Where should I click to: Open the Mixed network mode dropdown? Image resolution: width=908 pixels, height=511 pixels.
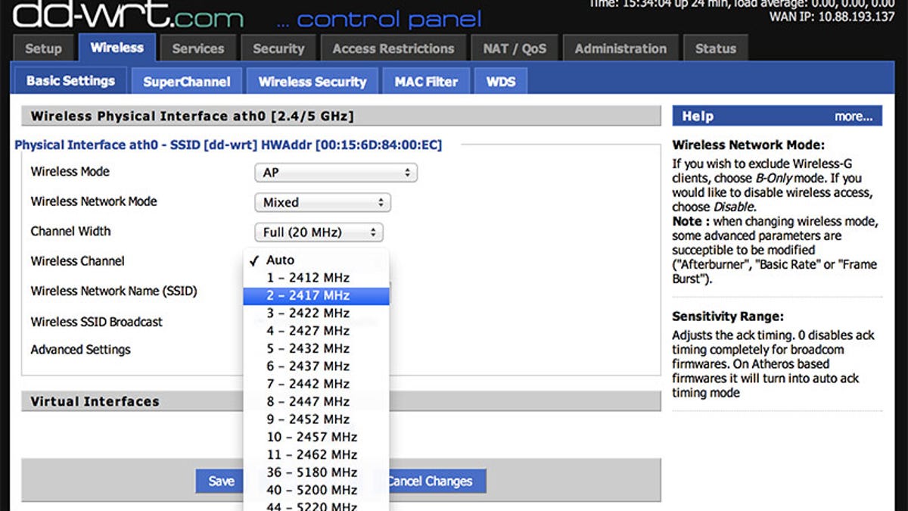coord(323,203)
